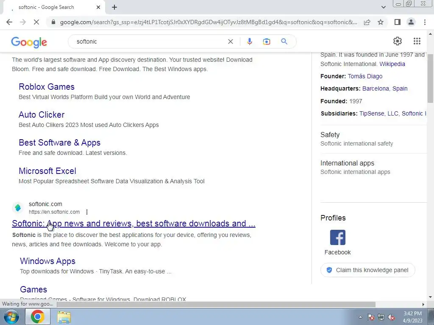
Task: Open the Windows Start menu
Action: 11,317
